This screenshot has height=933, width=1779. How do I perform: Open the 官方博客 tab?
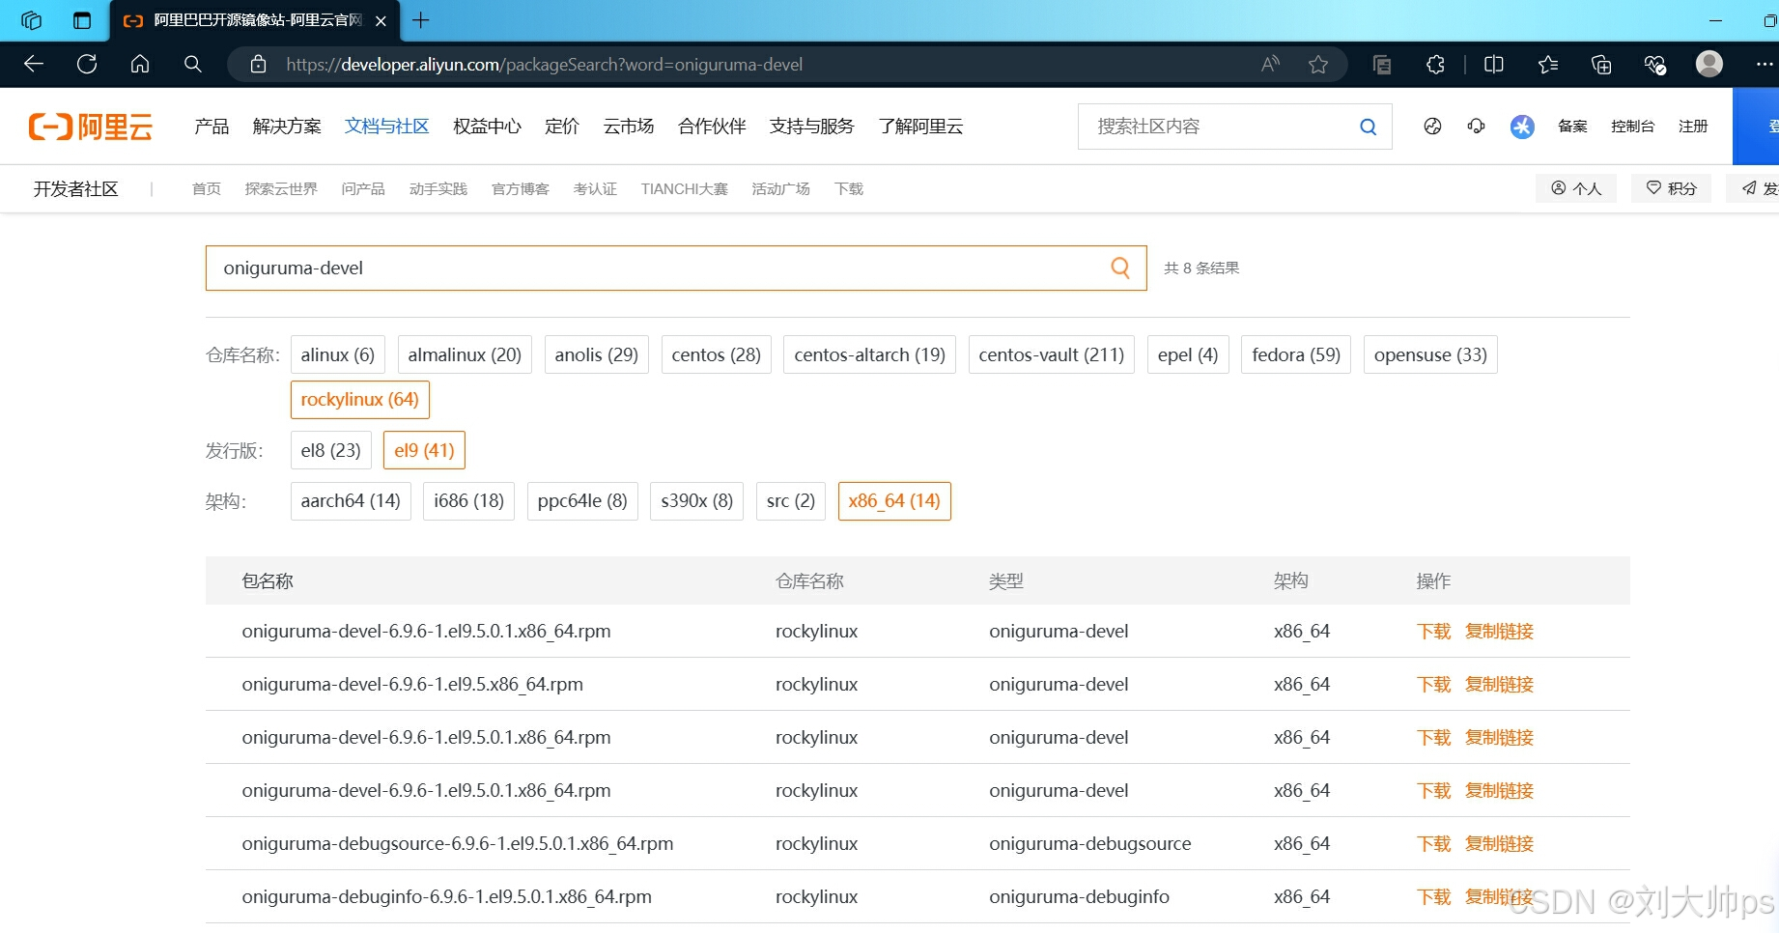(x=520, y=189)
